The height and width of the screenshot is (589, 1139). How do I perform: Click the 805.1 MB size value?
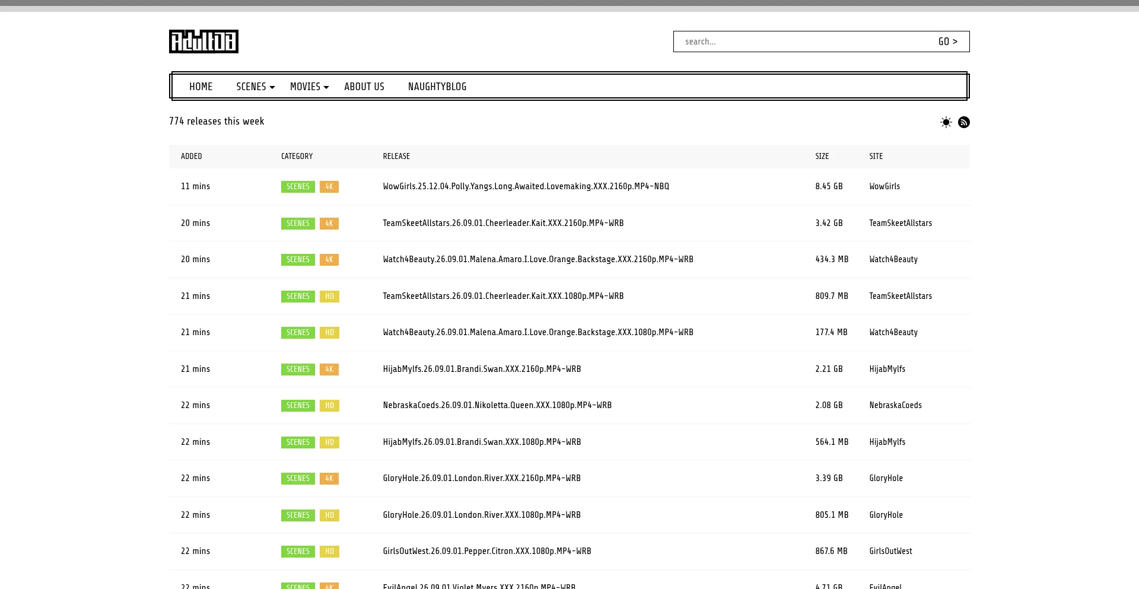pyautogui.click(x=832, y=515)
